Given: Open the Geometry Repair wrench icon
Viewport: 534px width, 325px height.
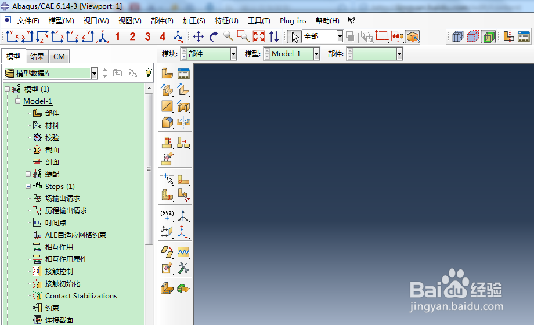Looking at the screenshot, I should 183,269.
